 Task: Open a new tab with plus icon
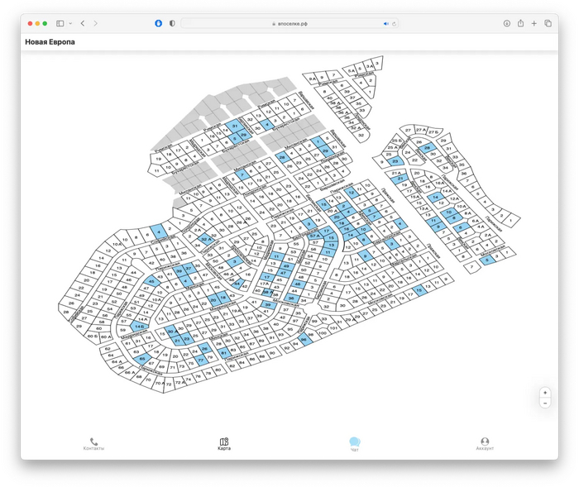click(x=534, y=23)
